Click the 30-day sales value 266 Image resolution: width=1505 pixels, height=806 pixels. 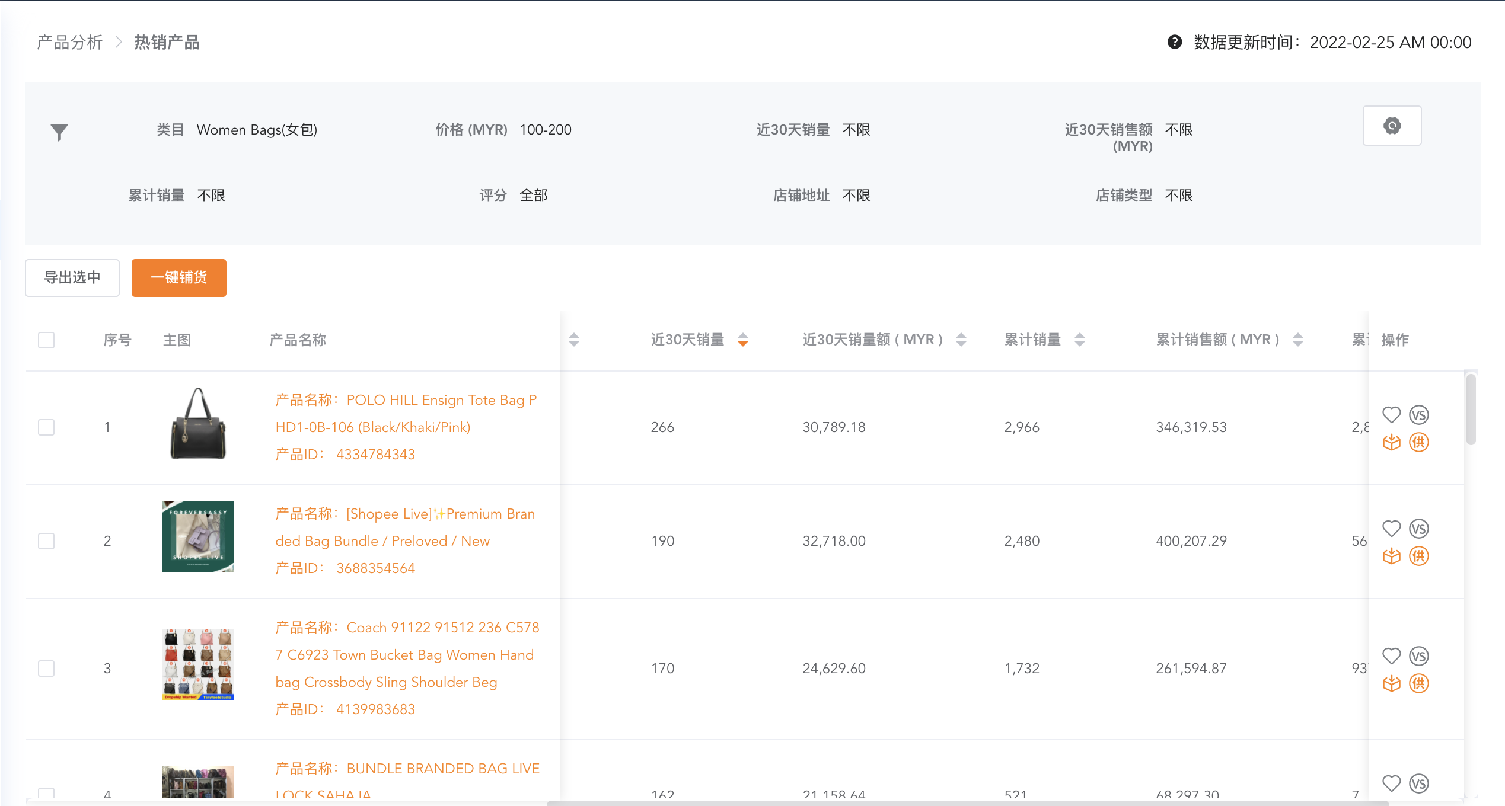click(662, 427)
